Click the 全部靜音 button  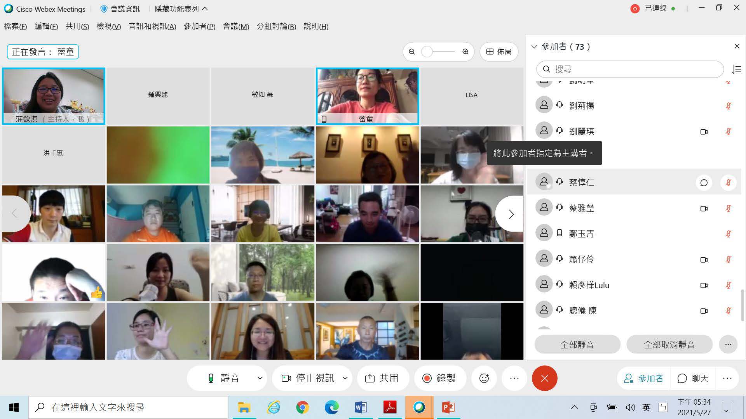(577, 345)
